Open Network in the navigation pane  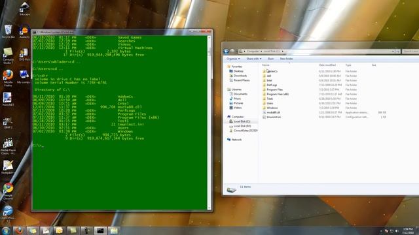[234, 140]
